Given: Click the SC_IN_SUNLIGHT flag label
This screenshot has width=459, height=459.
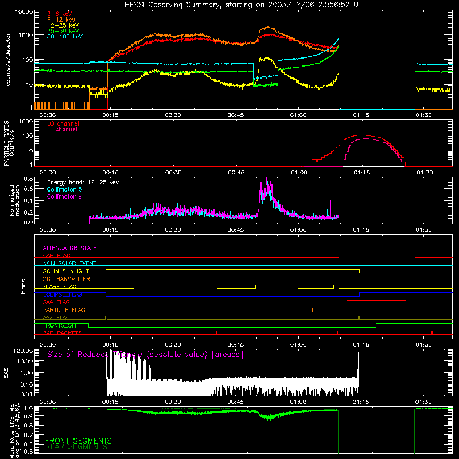Looking at the screenshot, I should 66,271.
